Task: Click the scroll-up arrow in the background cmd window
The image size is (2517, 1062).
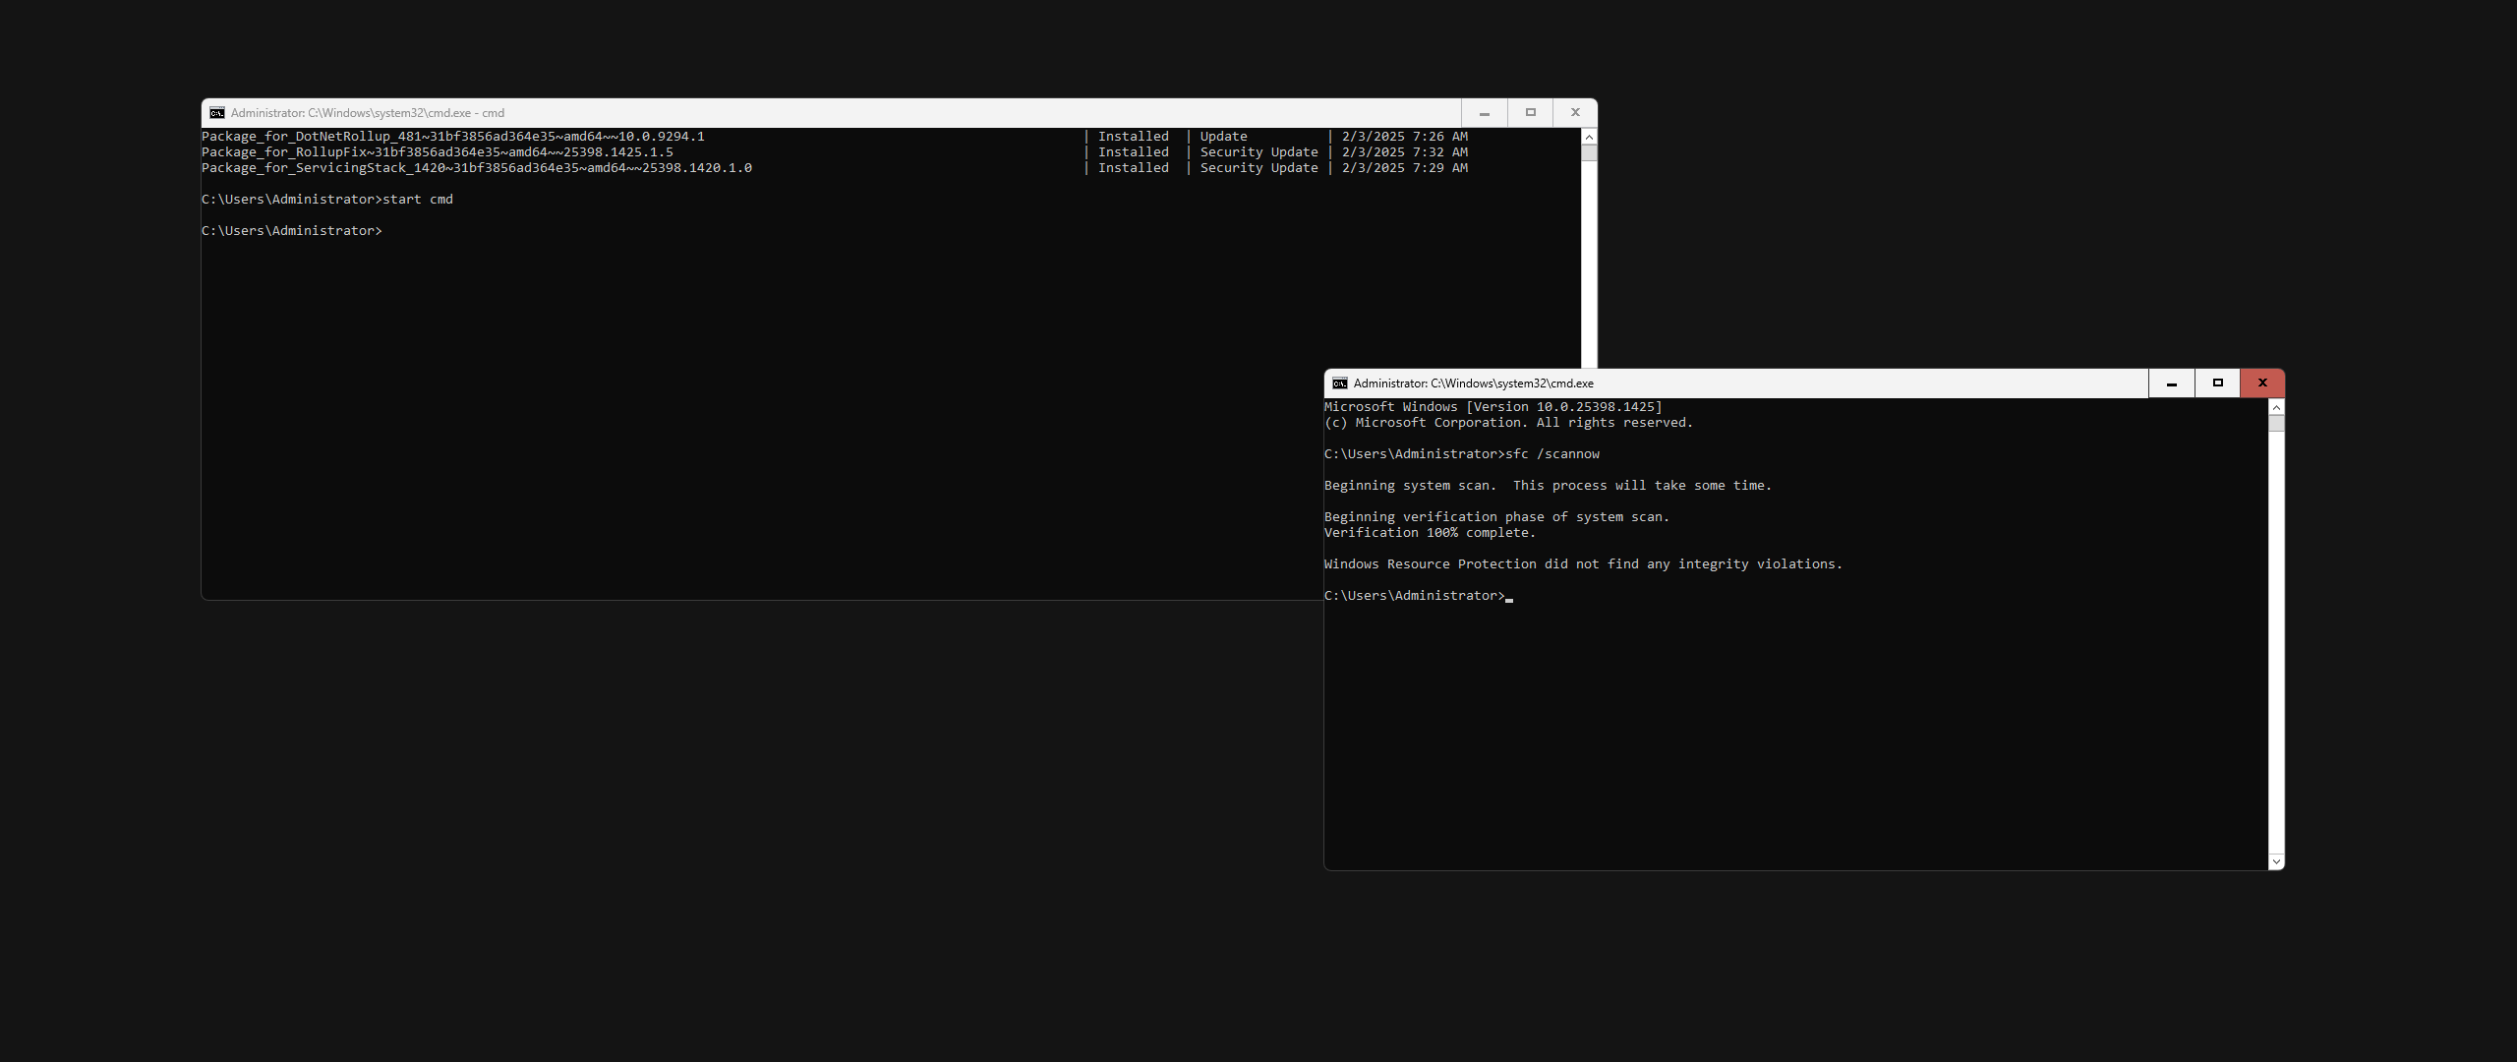Action: pos(1589,137)
